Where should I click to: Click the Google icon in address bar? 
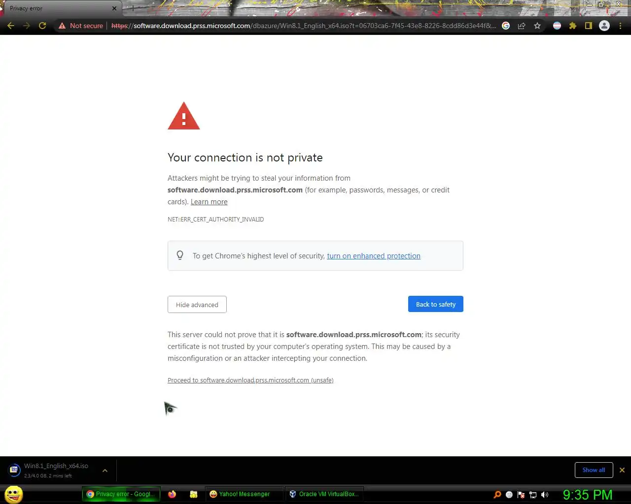[x=506, y=26]
